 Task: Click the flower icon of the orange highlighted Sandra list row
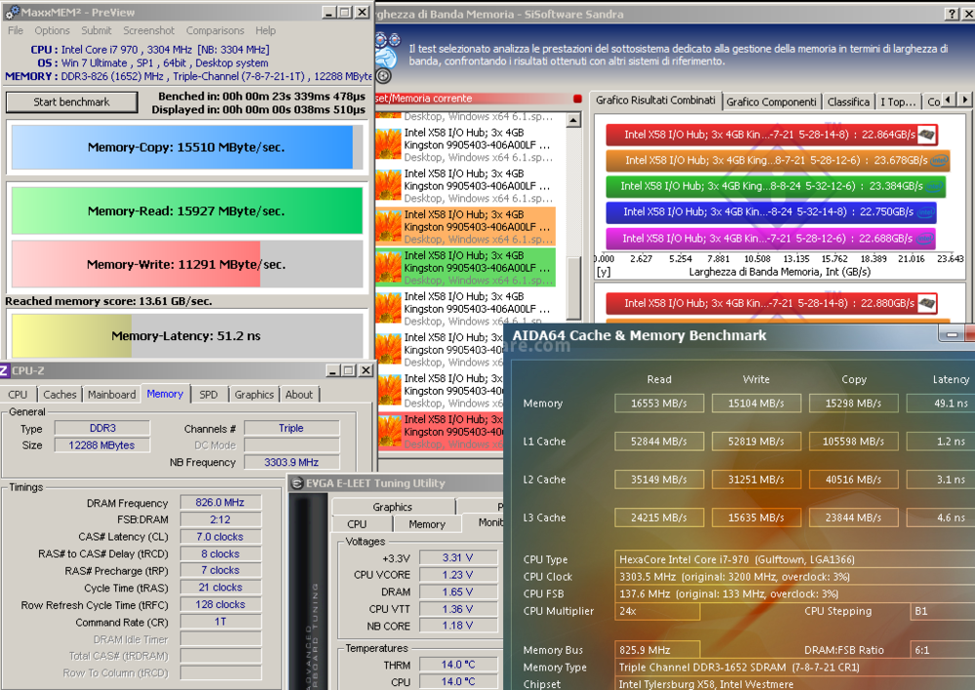(389, 226)
